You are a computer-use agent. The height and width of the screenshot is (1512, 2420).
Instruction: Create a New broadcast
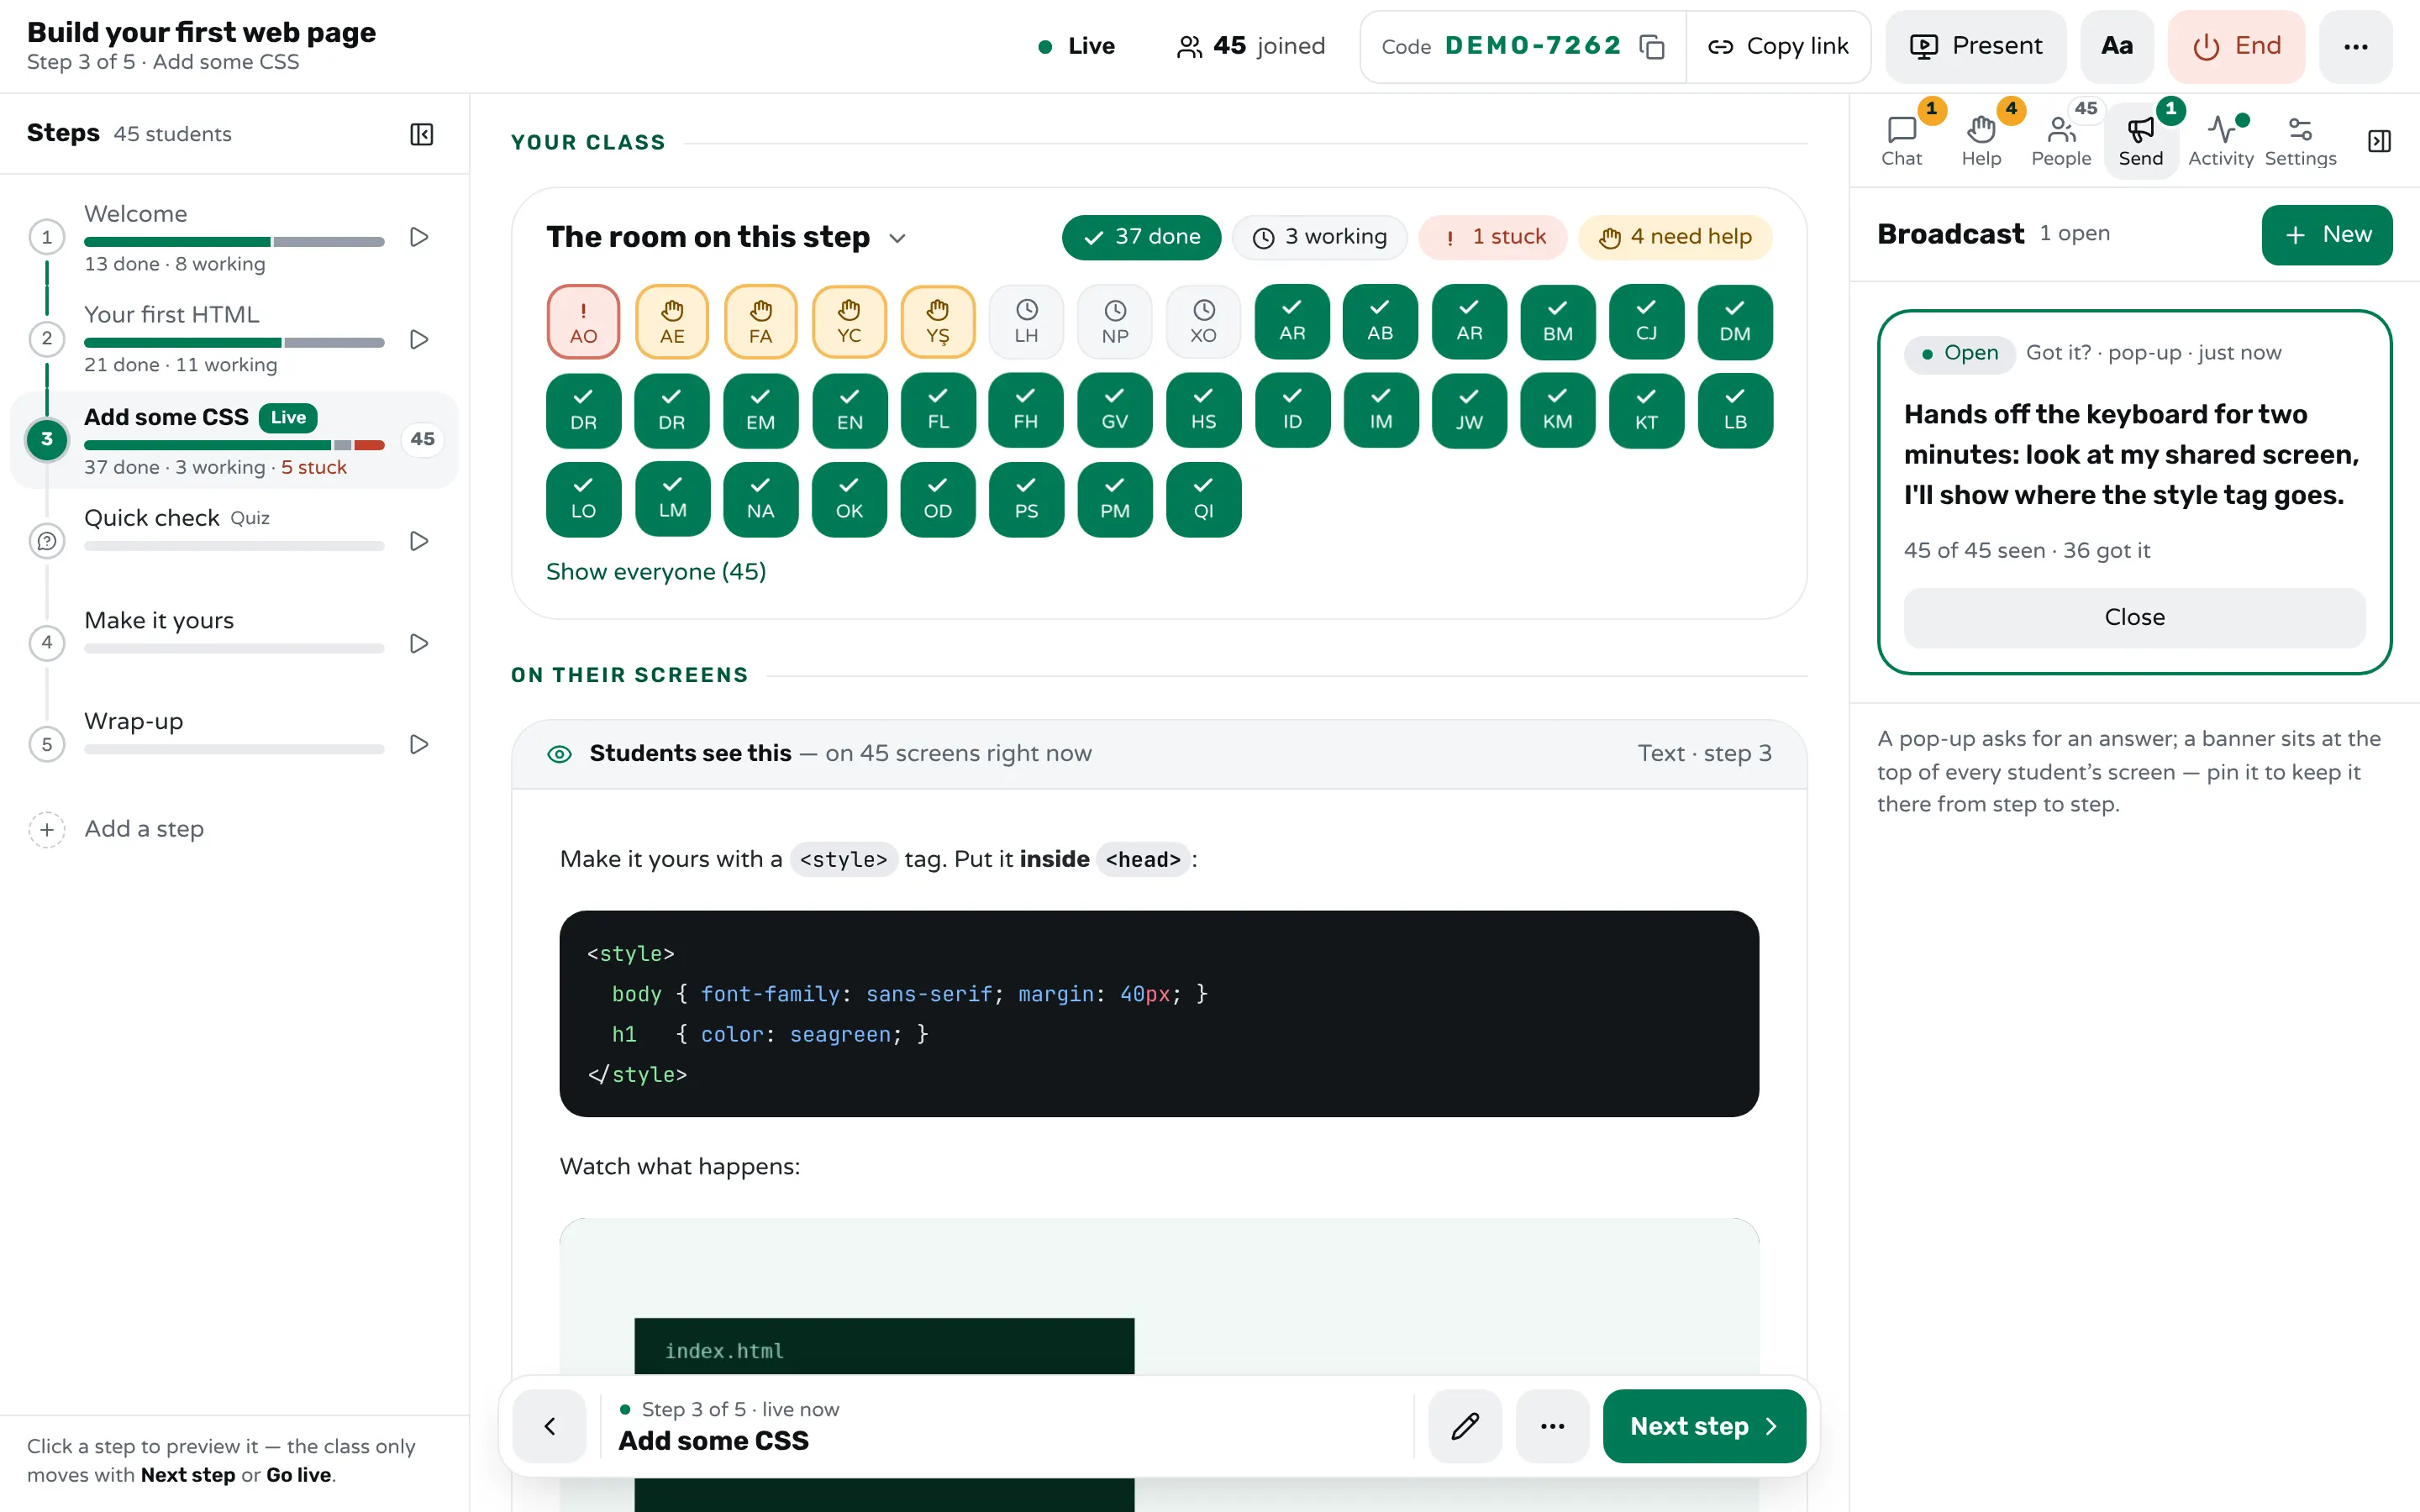2327,235
